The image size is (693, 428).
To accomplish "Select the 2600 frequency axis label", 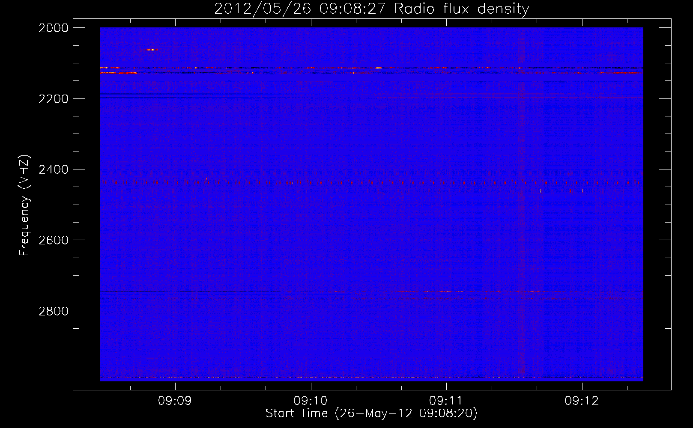I will point(54,240).
